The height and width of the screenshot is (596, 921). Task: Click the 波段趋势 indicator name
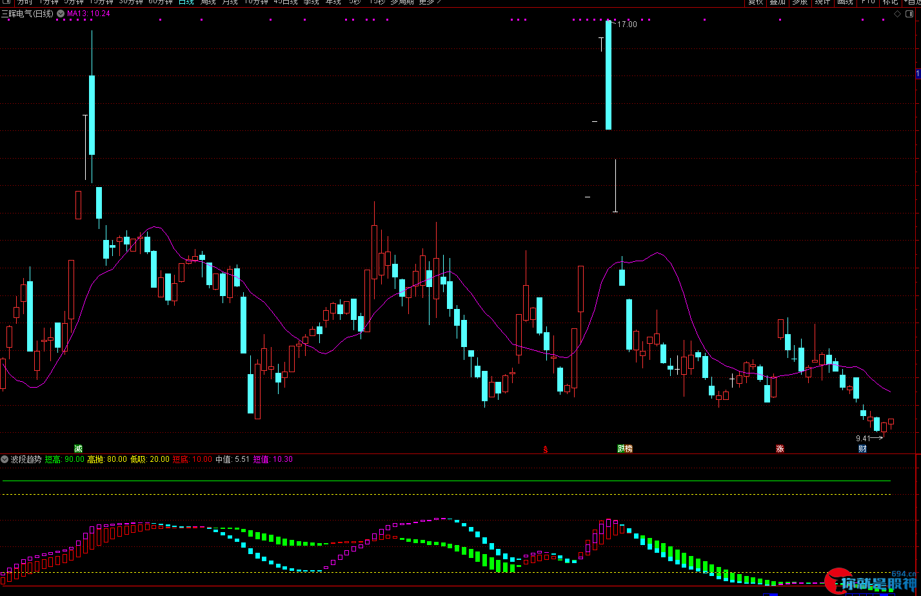click(x=26, y=459)
